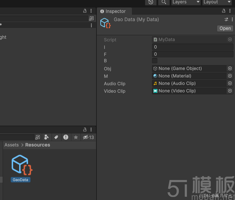Click the Resources breadcrumb
This screenshot has width=235, height=200.
coord(38,145)
